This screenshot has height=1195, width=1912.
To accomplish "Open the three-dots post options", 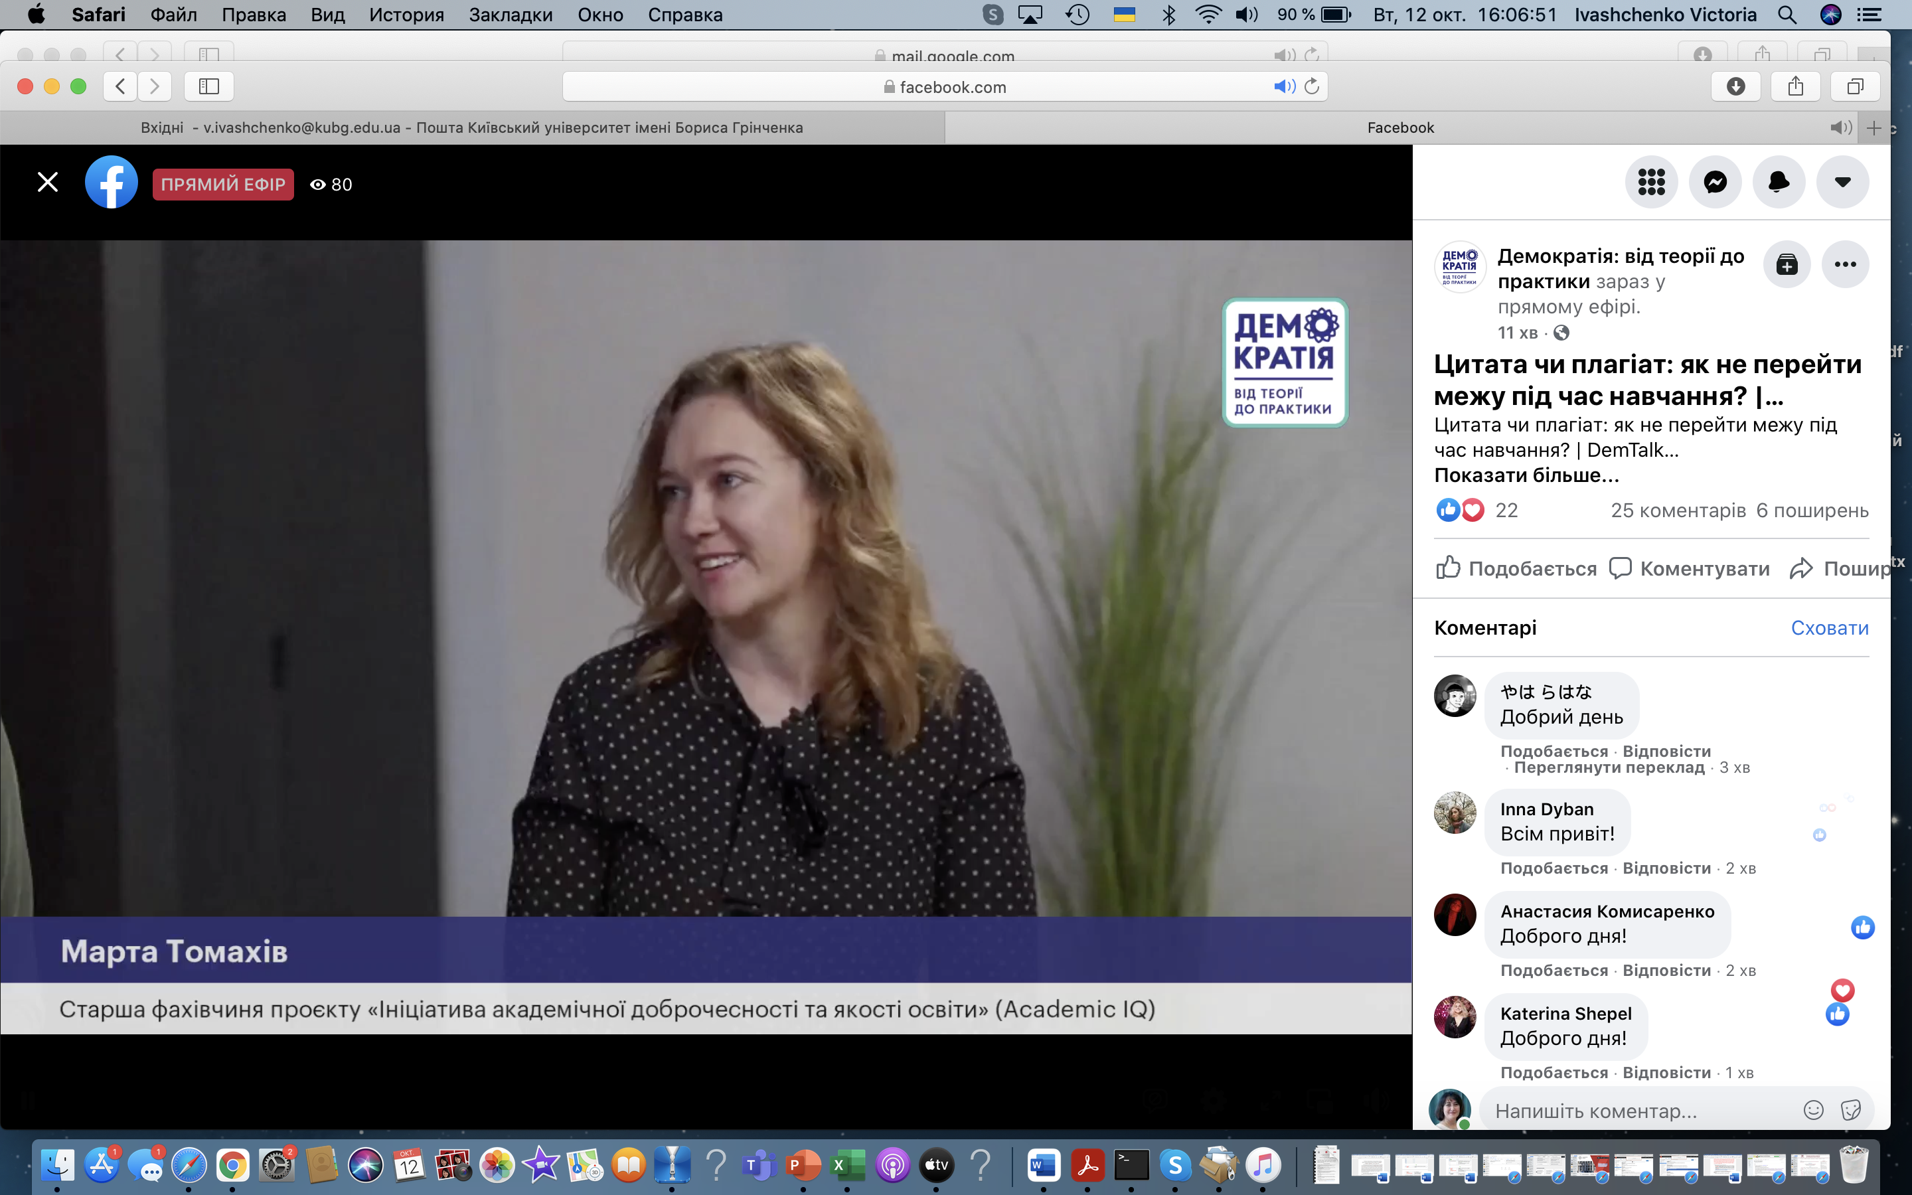I will coord(1845,265).
